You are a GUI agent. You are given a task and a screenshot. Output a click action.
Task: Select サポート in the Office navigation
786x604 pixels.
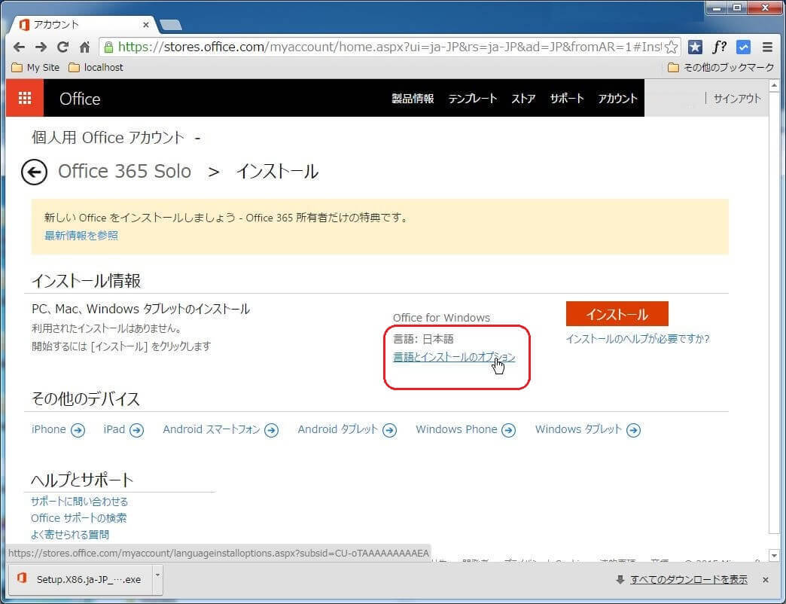click(x=566, y=99)
